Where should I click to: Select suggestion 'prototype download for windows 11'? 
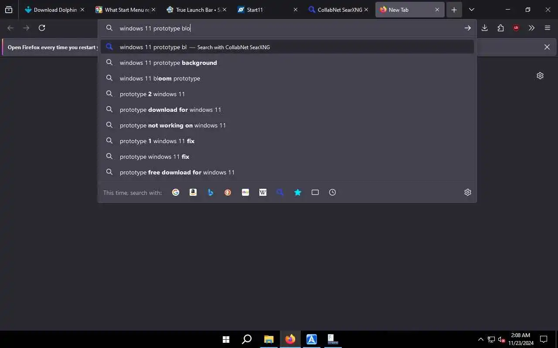pyautogui.click(x=287, y=110)
